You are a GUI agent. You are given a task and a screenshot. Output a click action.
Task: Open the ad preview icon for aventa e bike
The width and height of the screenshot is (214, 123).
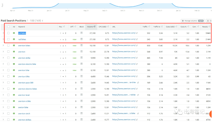[14, 76]
